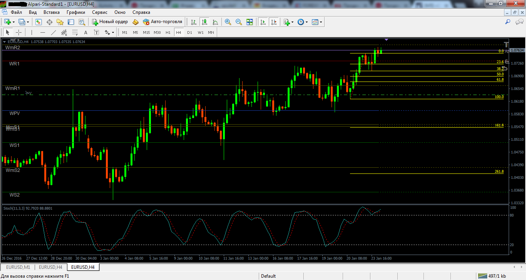Activate the crosshair cursor mode
The image size is (526, 280).
click(x=18, y=32)
